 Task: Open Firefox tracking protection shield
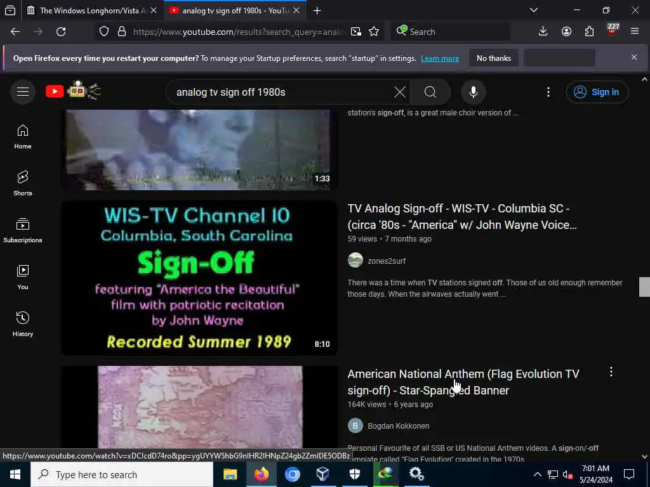click(104, 32)
